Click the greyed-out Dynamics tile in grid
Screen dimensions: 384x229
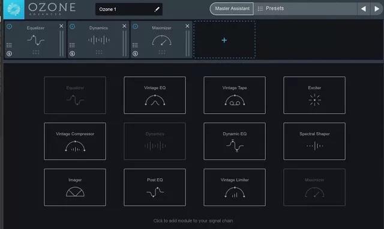[x=155, y=141]
